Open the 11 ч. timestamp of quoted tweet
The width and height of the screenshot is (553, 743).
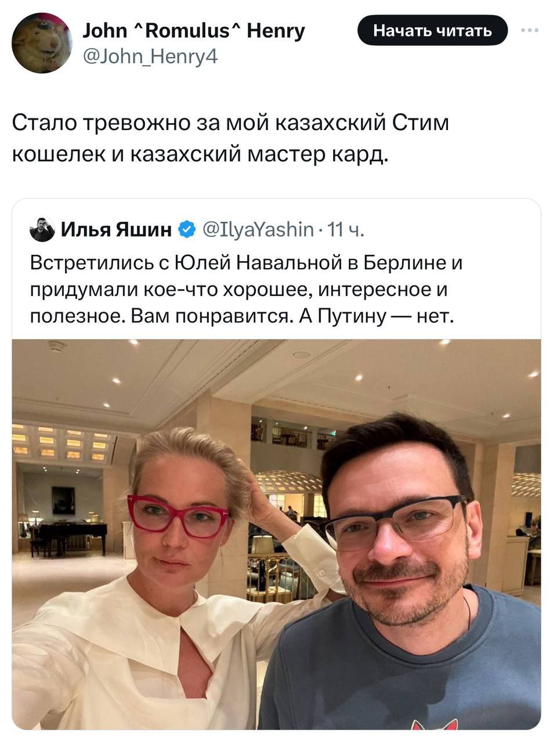pyautogui.click(x=346, y=230)
